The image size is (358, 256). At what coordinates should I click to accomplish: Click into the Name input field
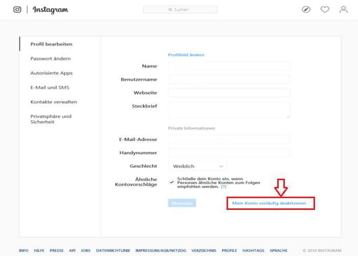229,66
